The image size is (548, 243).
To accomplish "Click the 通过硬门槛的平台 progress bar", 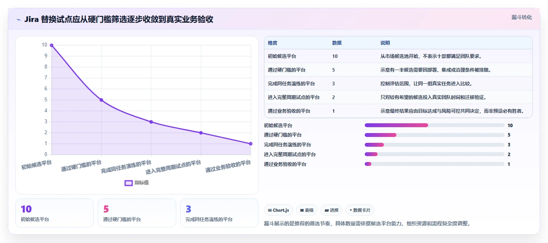I will [434, 135].
